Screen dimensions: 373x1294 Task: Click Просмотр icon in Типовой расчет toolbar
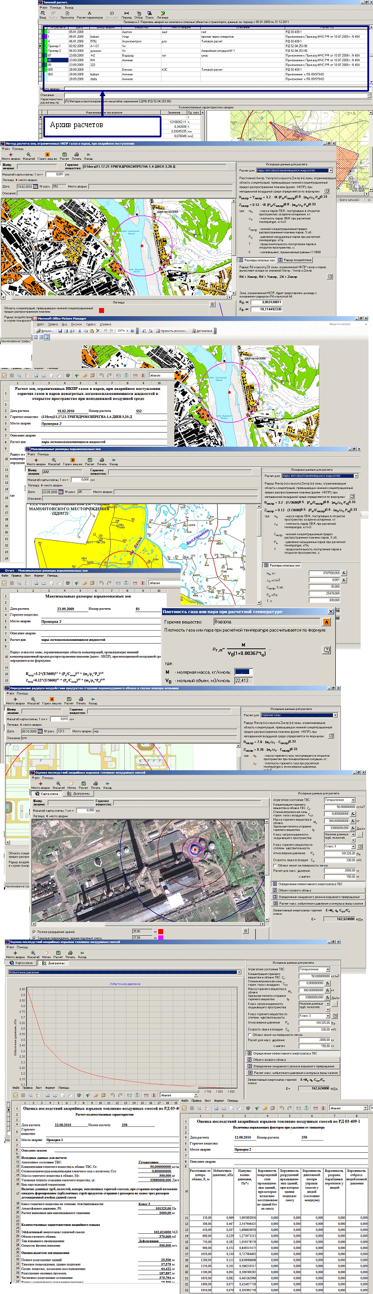[x=67, y=14]
